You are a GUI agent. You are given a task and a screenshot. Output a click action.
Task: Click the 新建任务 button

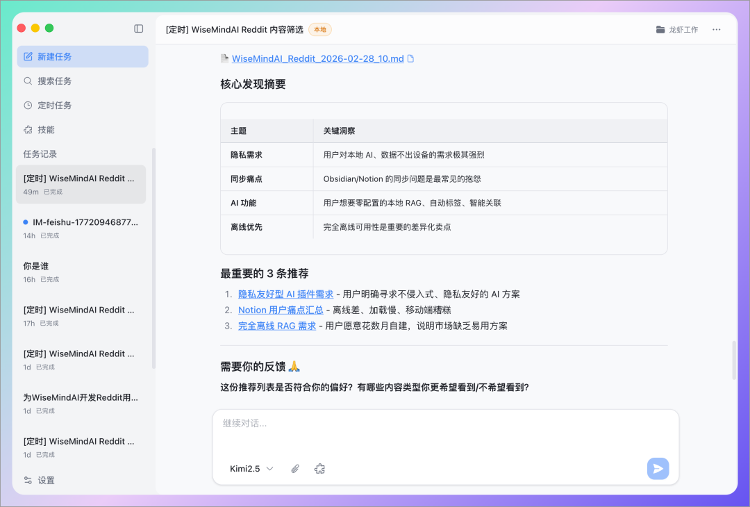(82, 57)
